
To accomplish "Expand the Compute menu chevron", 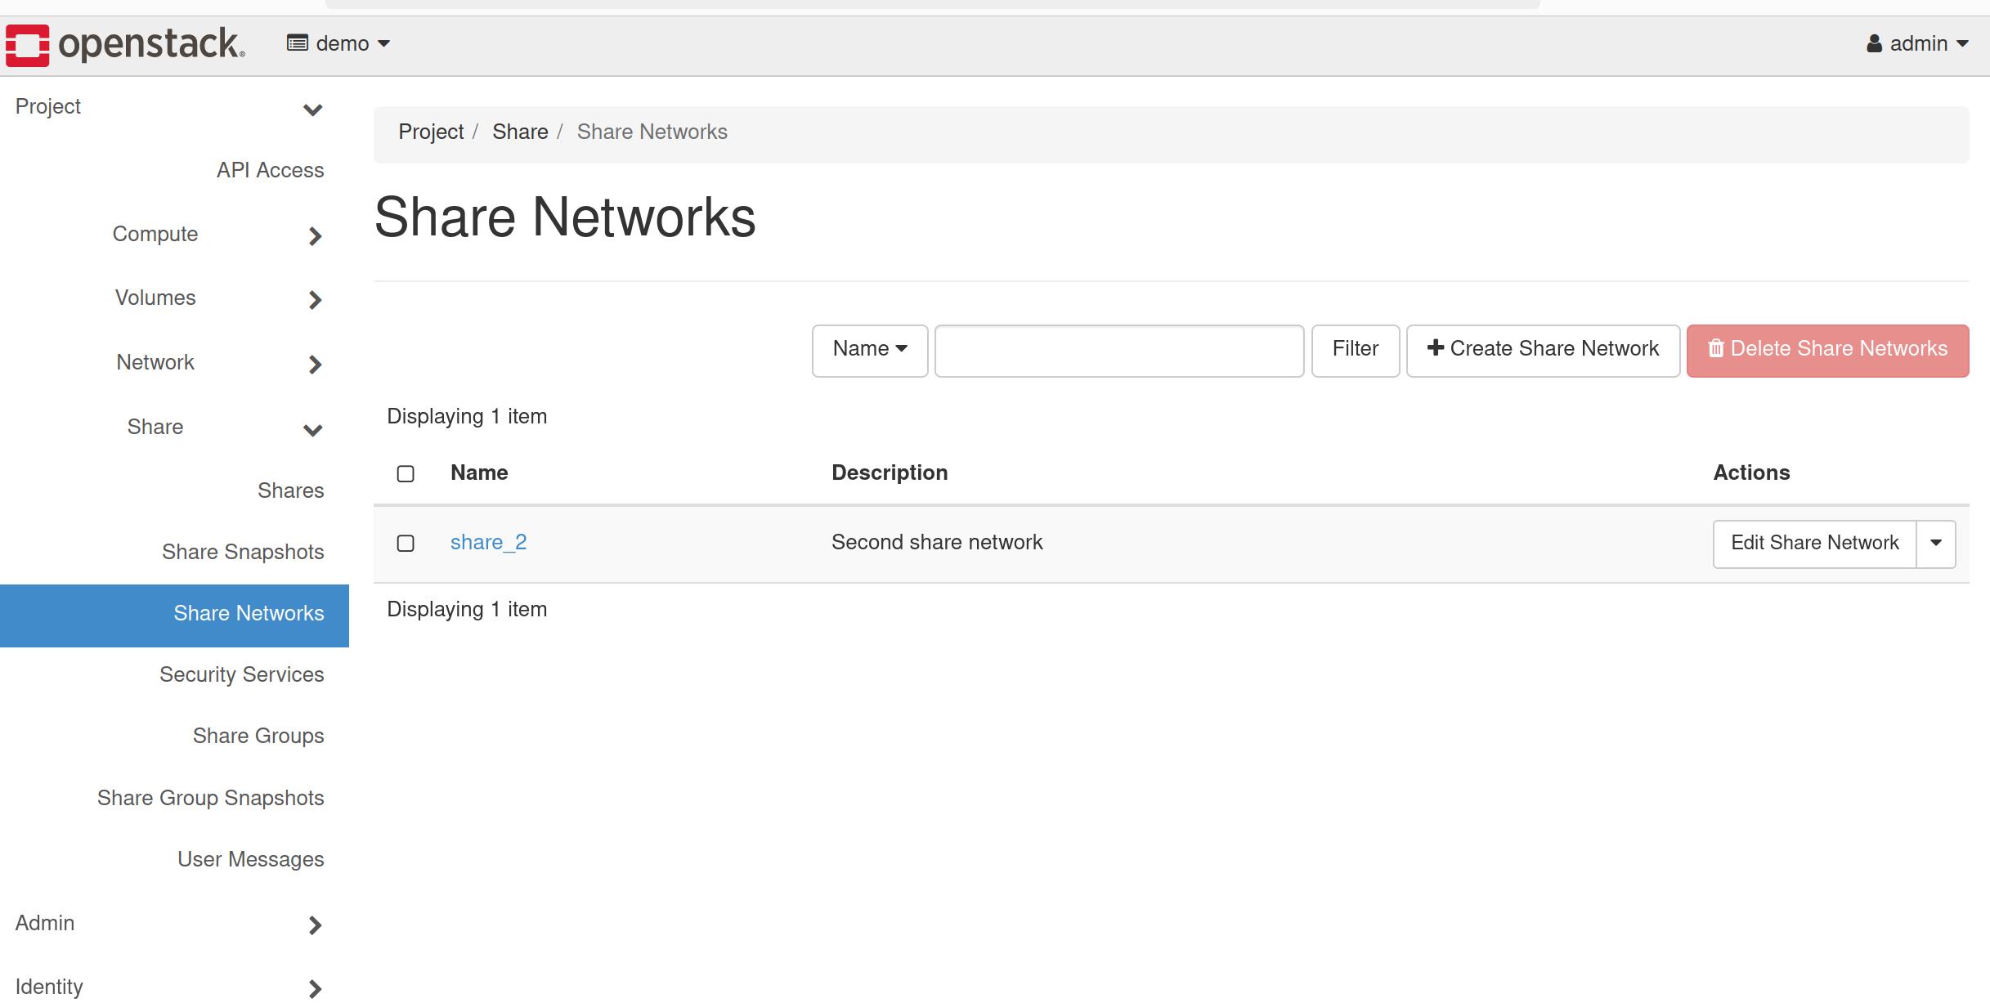I will 315,236.
